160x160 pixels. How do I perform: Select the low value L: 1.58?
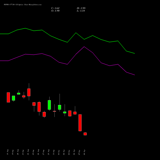pyautogui.click(x=81, y=11)
